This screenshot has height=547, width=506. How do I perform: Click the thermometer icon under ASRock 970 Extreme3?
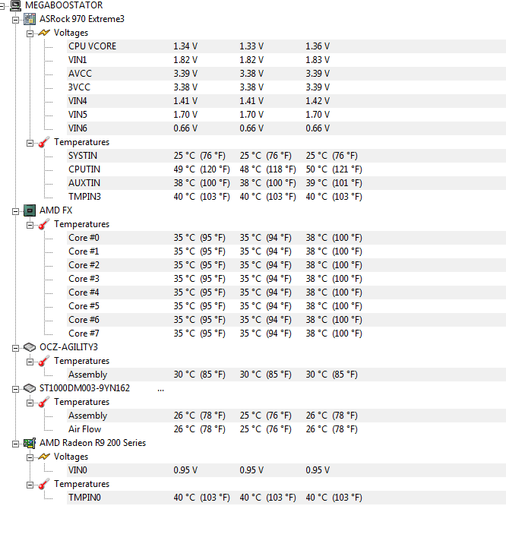coord(44,142)
